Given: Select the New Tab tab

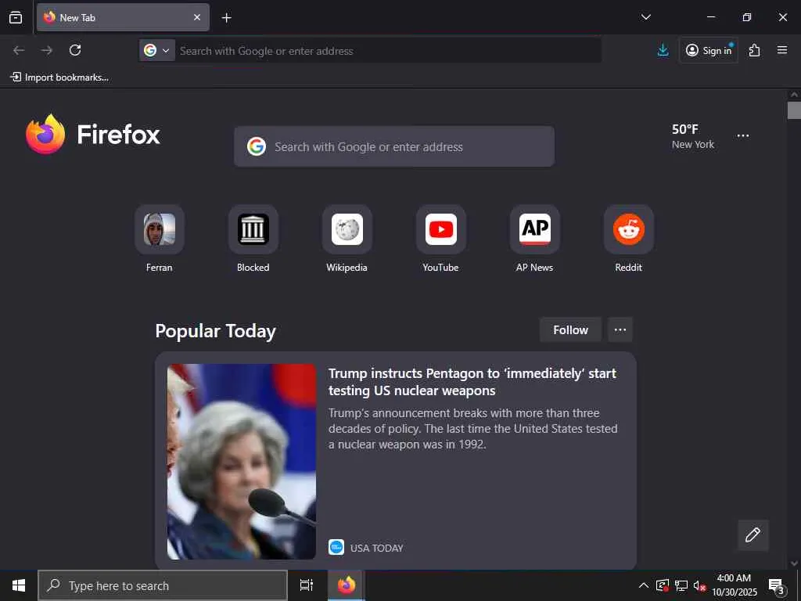Looking at the screenshot, I should tap(123, 17).
